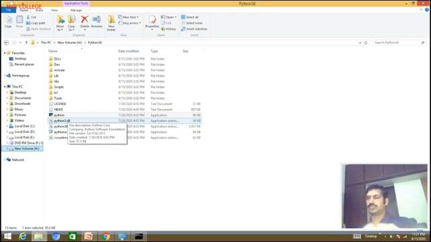Click the Up one level arrow

26,43
